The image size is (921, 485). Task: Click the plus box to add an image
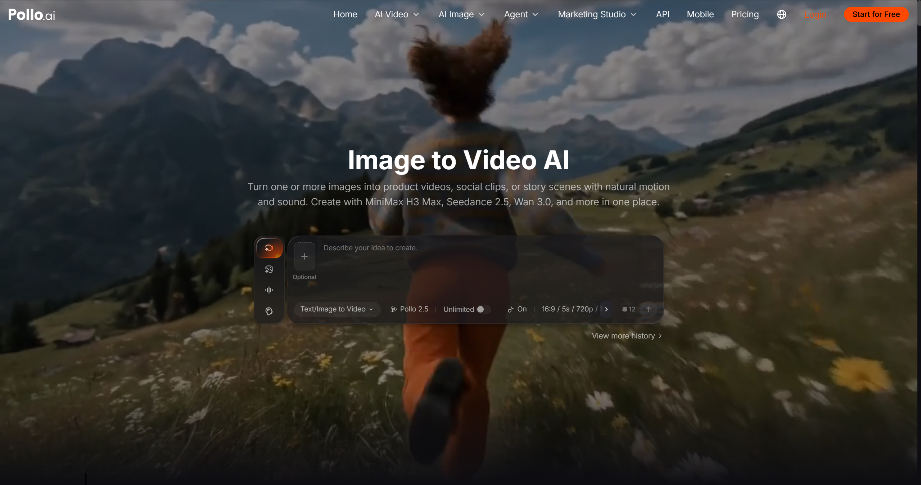tap(304, 256)
